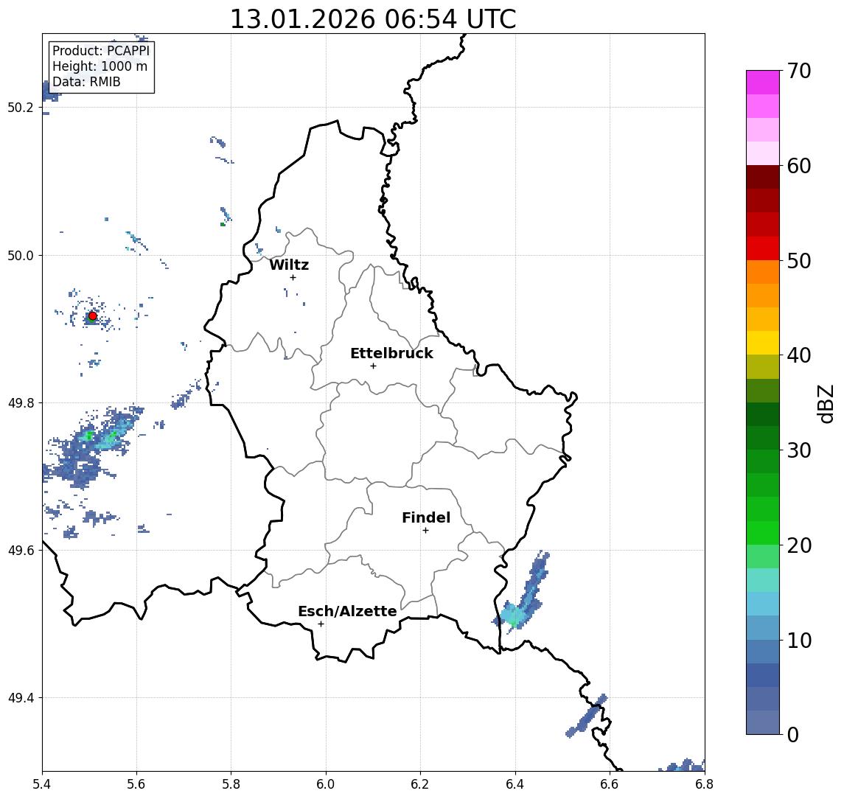Click the bright green swatch just above 20

[763, 532]
